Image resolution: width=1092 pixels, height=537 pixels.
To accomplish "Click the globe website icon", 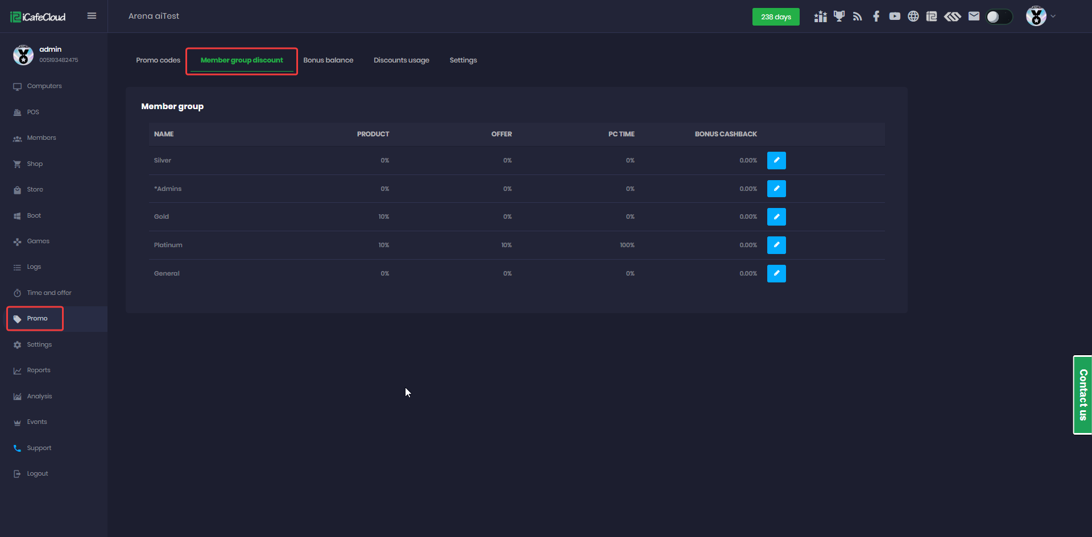I will [x=913, y=16].
